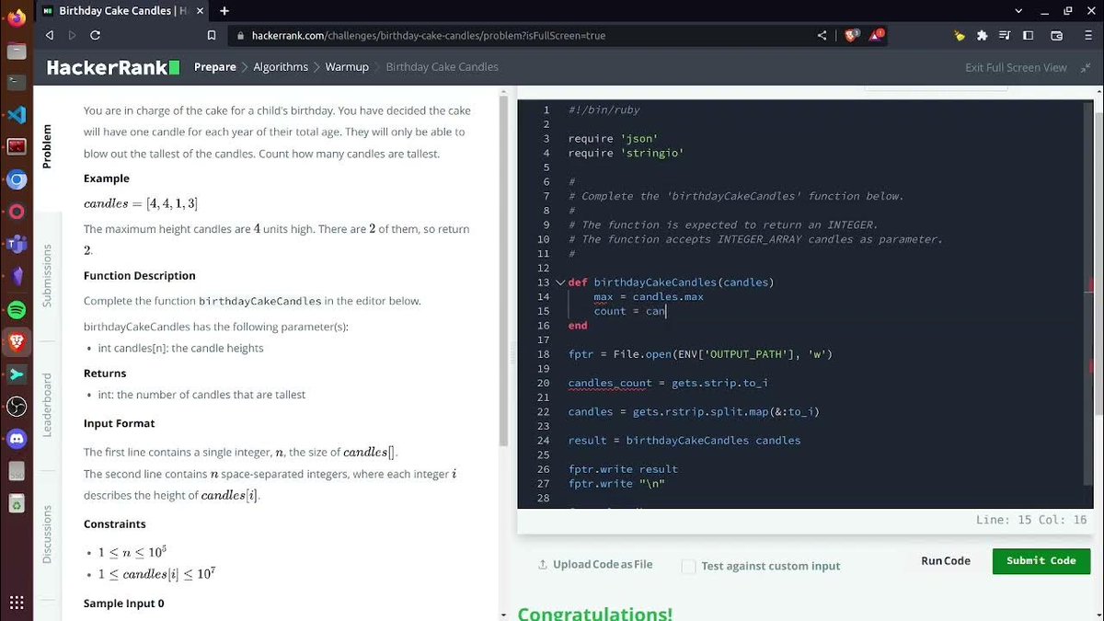Click the Sample Input 0 heading

pyautogui.click(x=124, y=604)
